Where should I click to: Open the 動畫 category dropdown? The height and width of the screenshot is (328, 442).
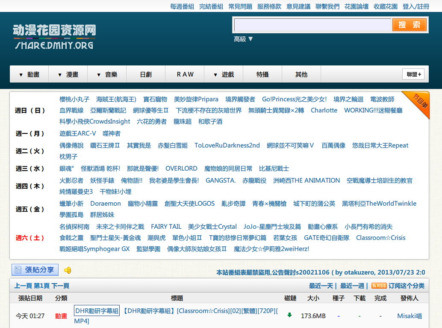[29, 74]
